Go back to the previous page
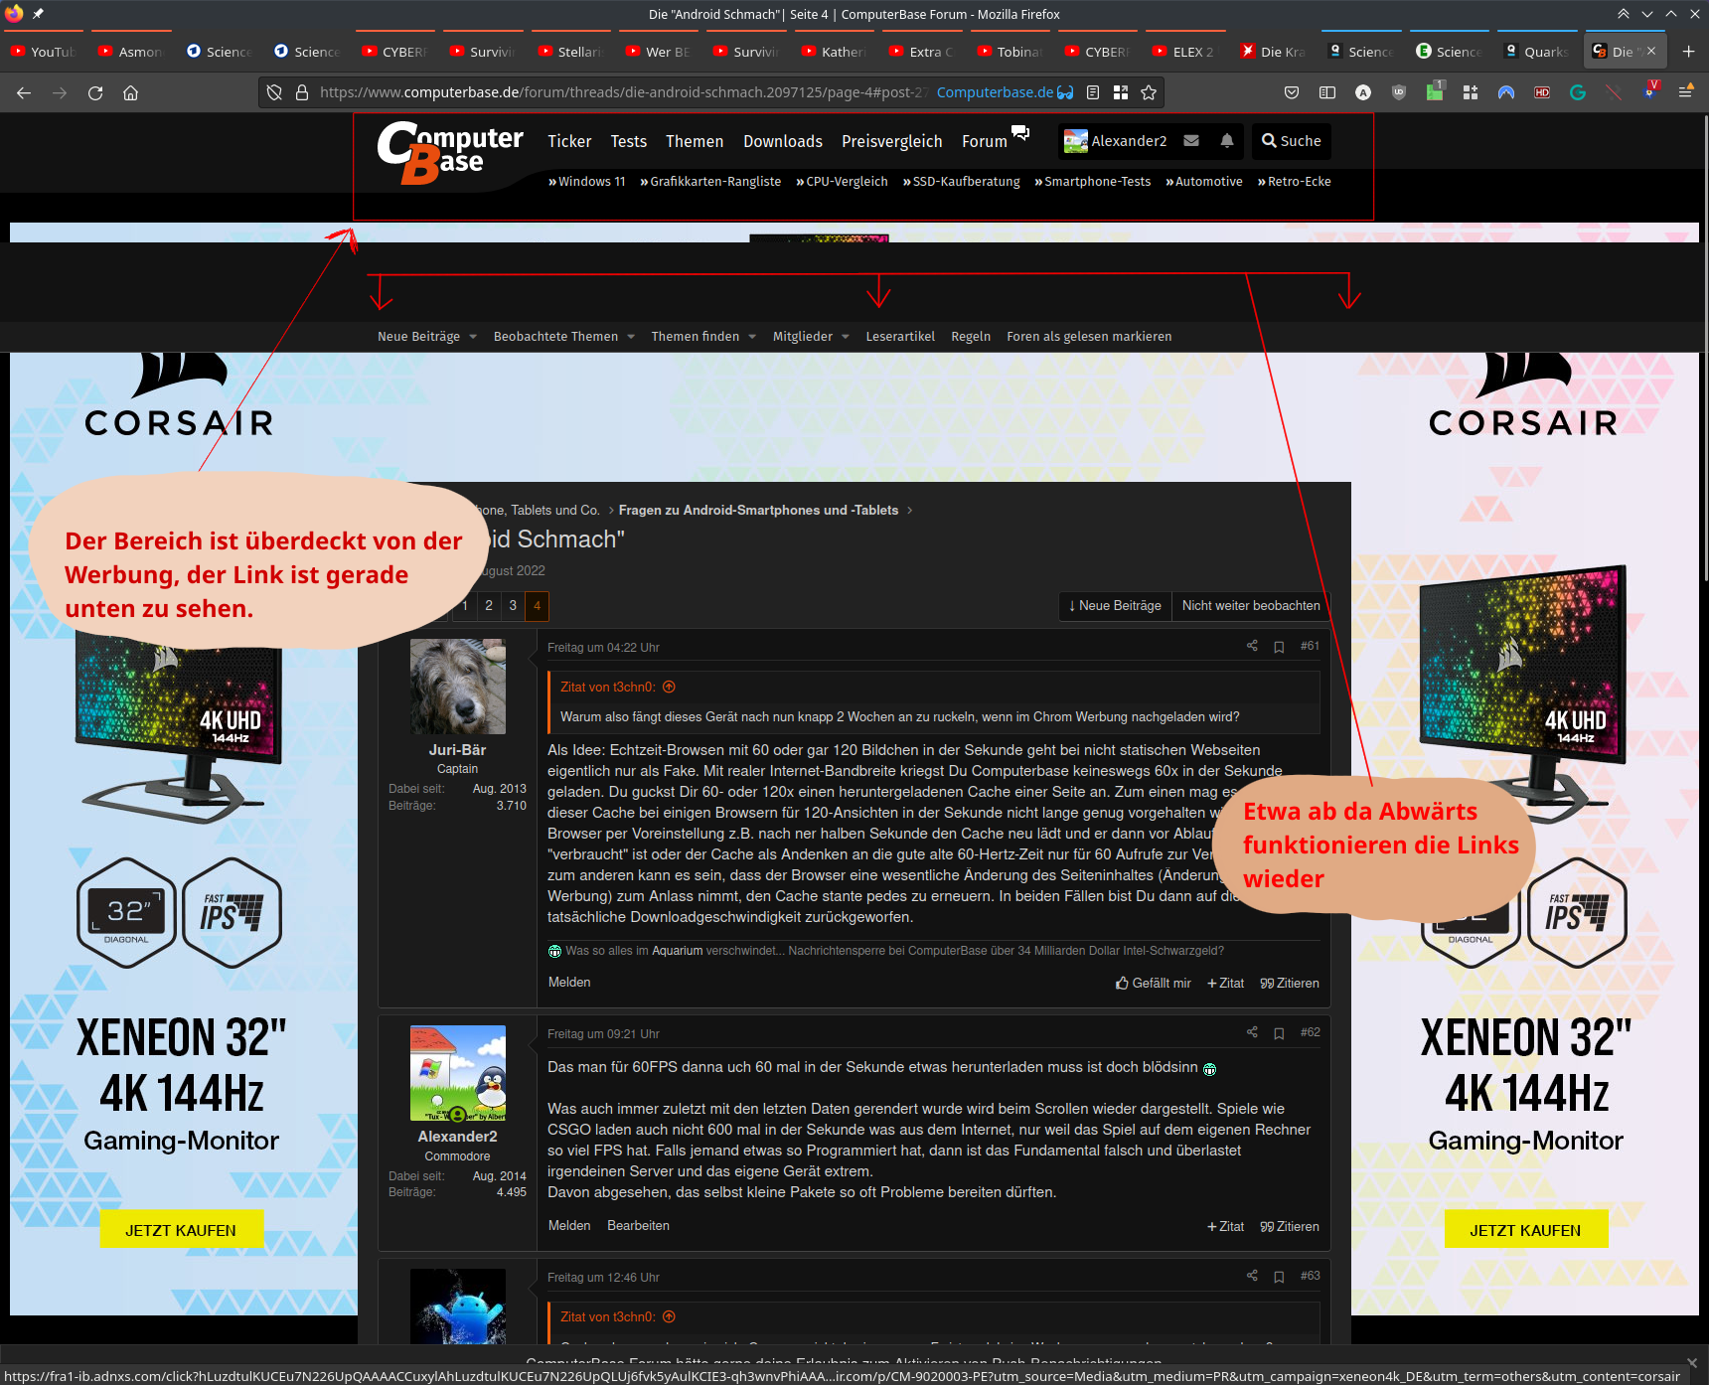Image resolution: width=1709 pixels, height=1385 pixels. click(24, 92)
